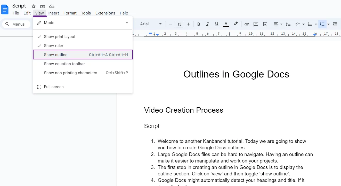Open the File menu

tap(16, 13)
